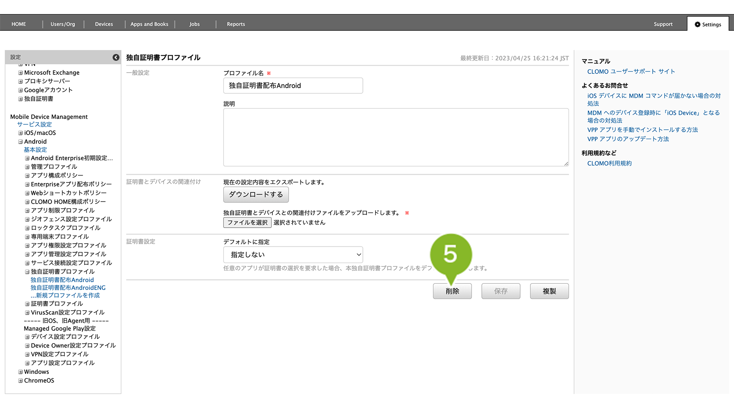
Task: Expand the Windows tree node
Action: point(20,372)
